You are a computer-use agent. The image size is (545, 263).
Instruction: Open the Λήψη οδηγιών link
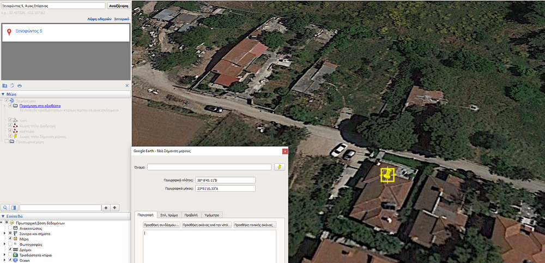click(x=99, y=19)
